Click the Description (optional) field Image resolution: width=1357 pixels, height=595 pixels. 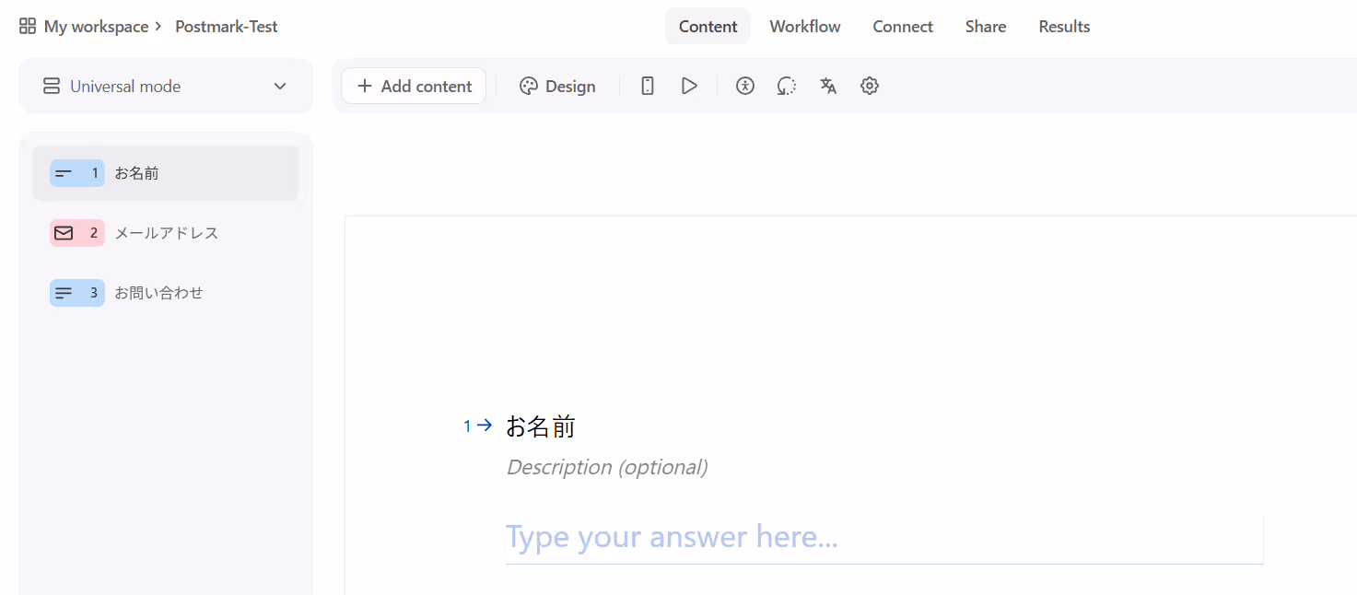(x=607, y=467)
